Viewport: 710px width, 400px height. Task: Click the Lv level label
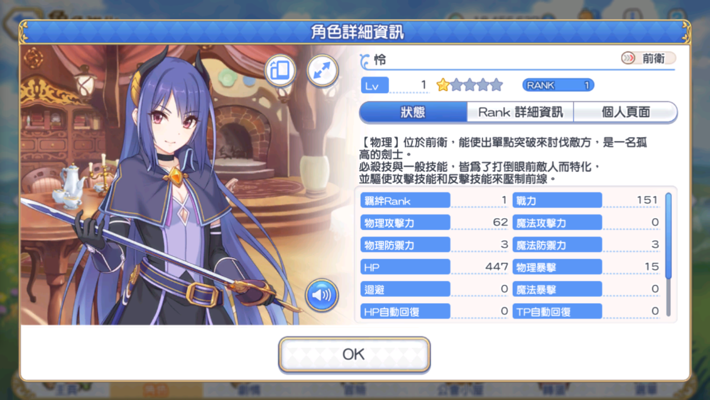pos(374,85)
